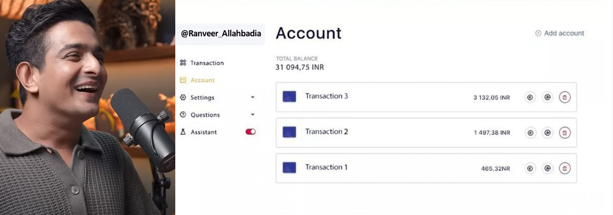The width and height of the screenshot is (613, 215).
Task: Click the blue card swatch of Transaction 3
Action: 289,97
